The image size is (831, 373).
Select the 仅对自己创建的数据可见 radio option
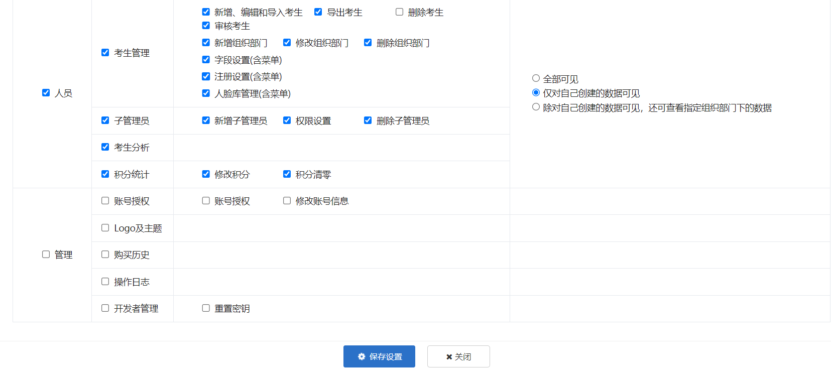(536, 93)
